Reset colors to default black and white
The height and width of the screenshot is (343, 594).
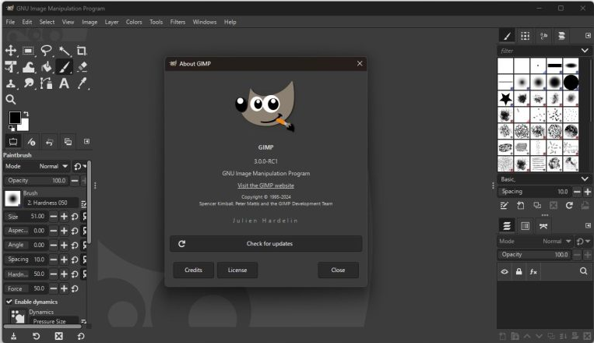pyautogui.click(x=12, y=129)
